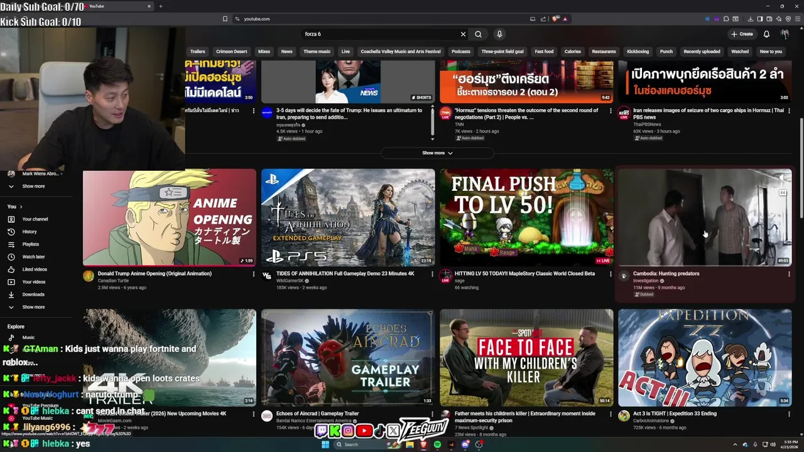
Task: Open options menu for Donald Trump Anime Opening
Action: tap(254, 274)
